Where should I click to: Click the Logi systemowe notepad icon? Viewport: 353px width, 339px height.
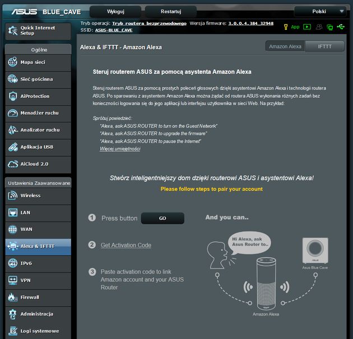[13, 331]
